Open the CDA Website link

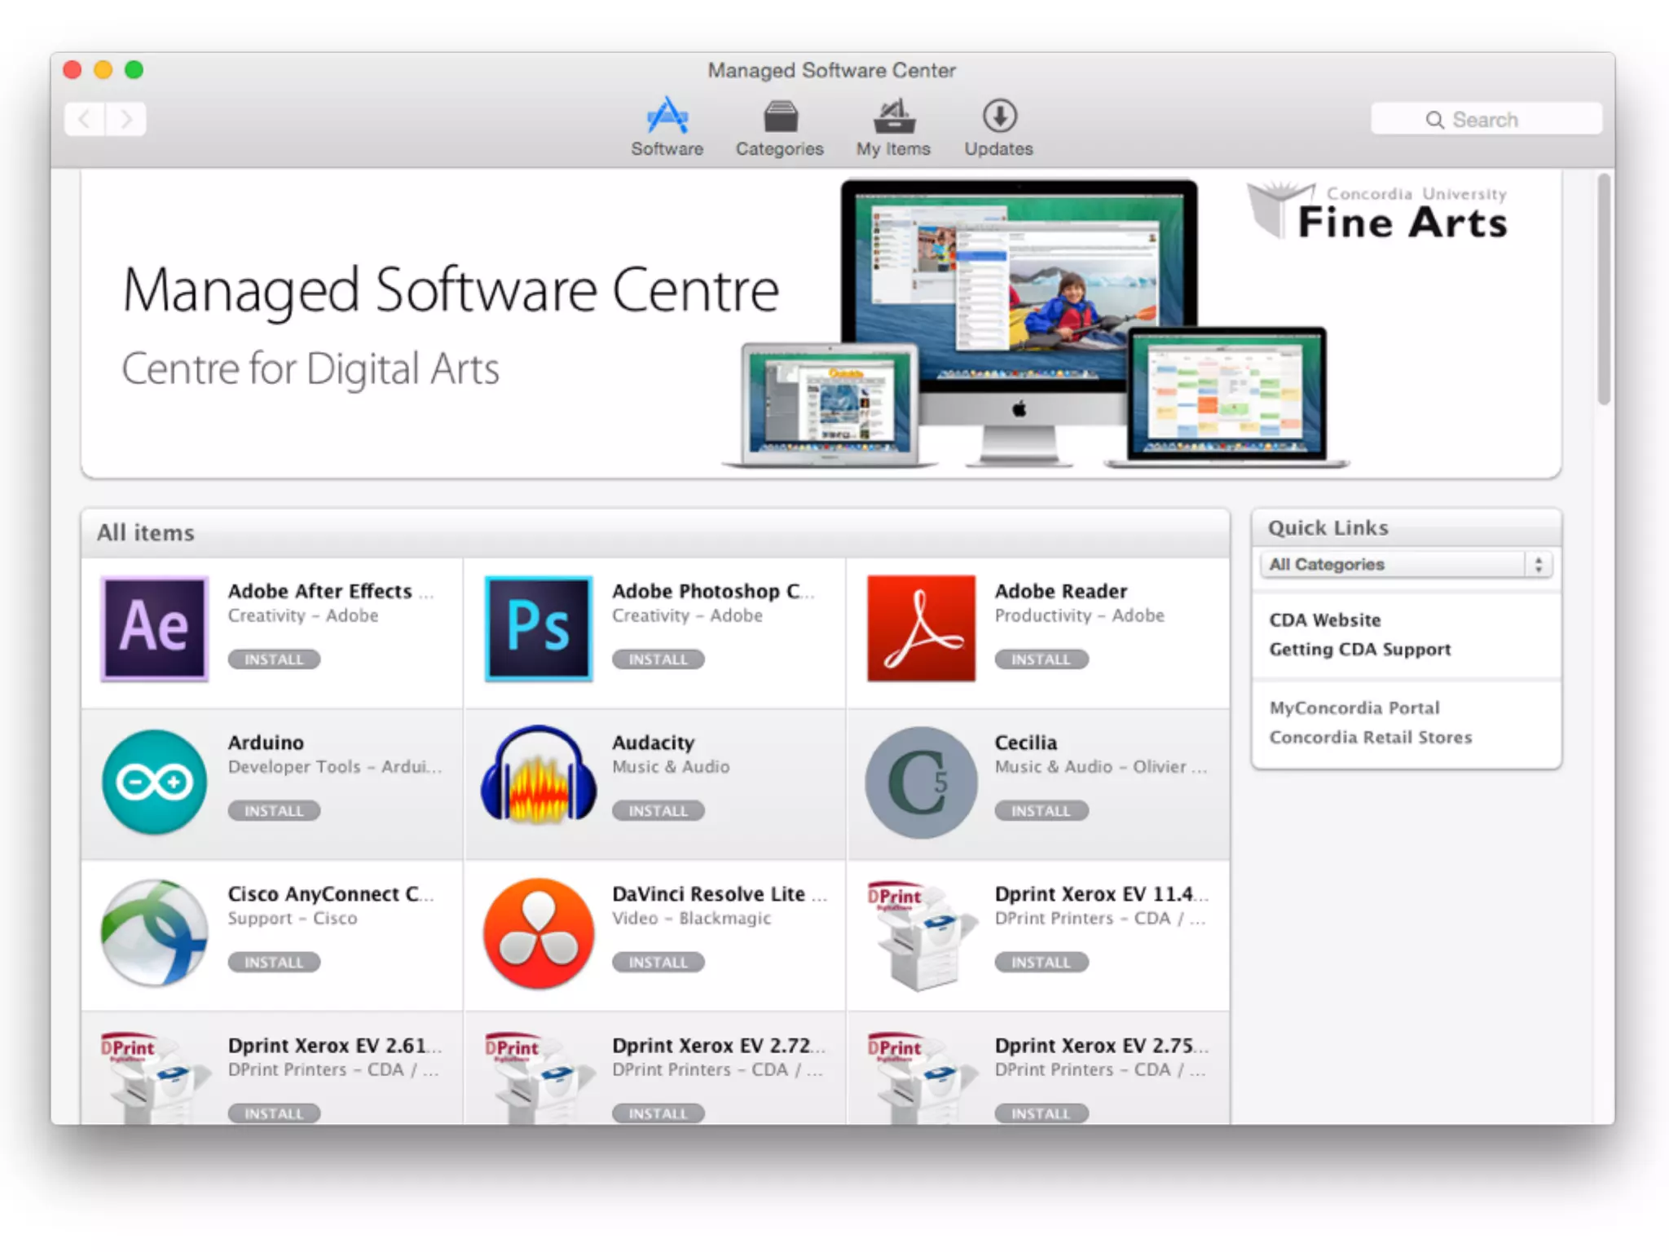pyautogui.click(x=1324, y=620)
